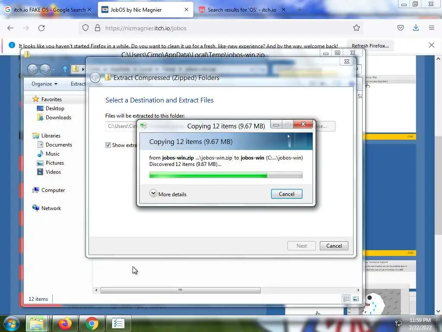This screenshot has height=332, width=442.
Task: Open File Explorer from taskbar
Action: pyautogui.click(x=37, y=323)
